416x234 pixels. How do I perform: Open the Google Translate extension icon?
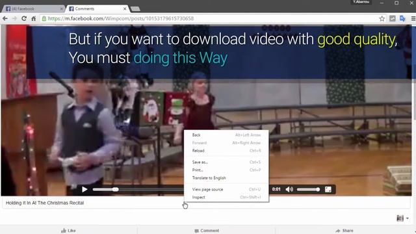pos(402,19)
